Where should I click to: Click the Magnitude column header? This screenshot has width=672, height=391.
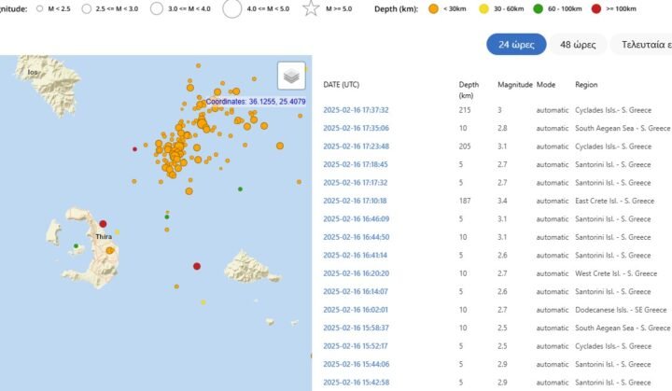tap(514, 84)
